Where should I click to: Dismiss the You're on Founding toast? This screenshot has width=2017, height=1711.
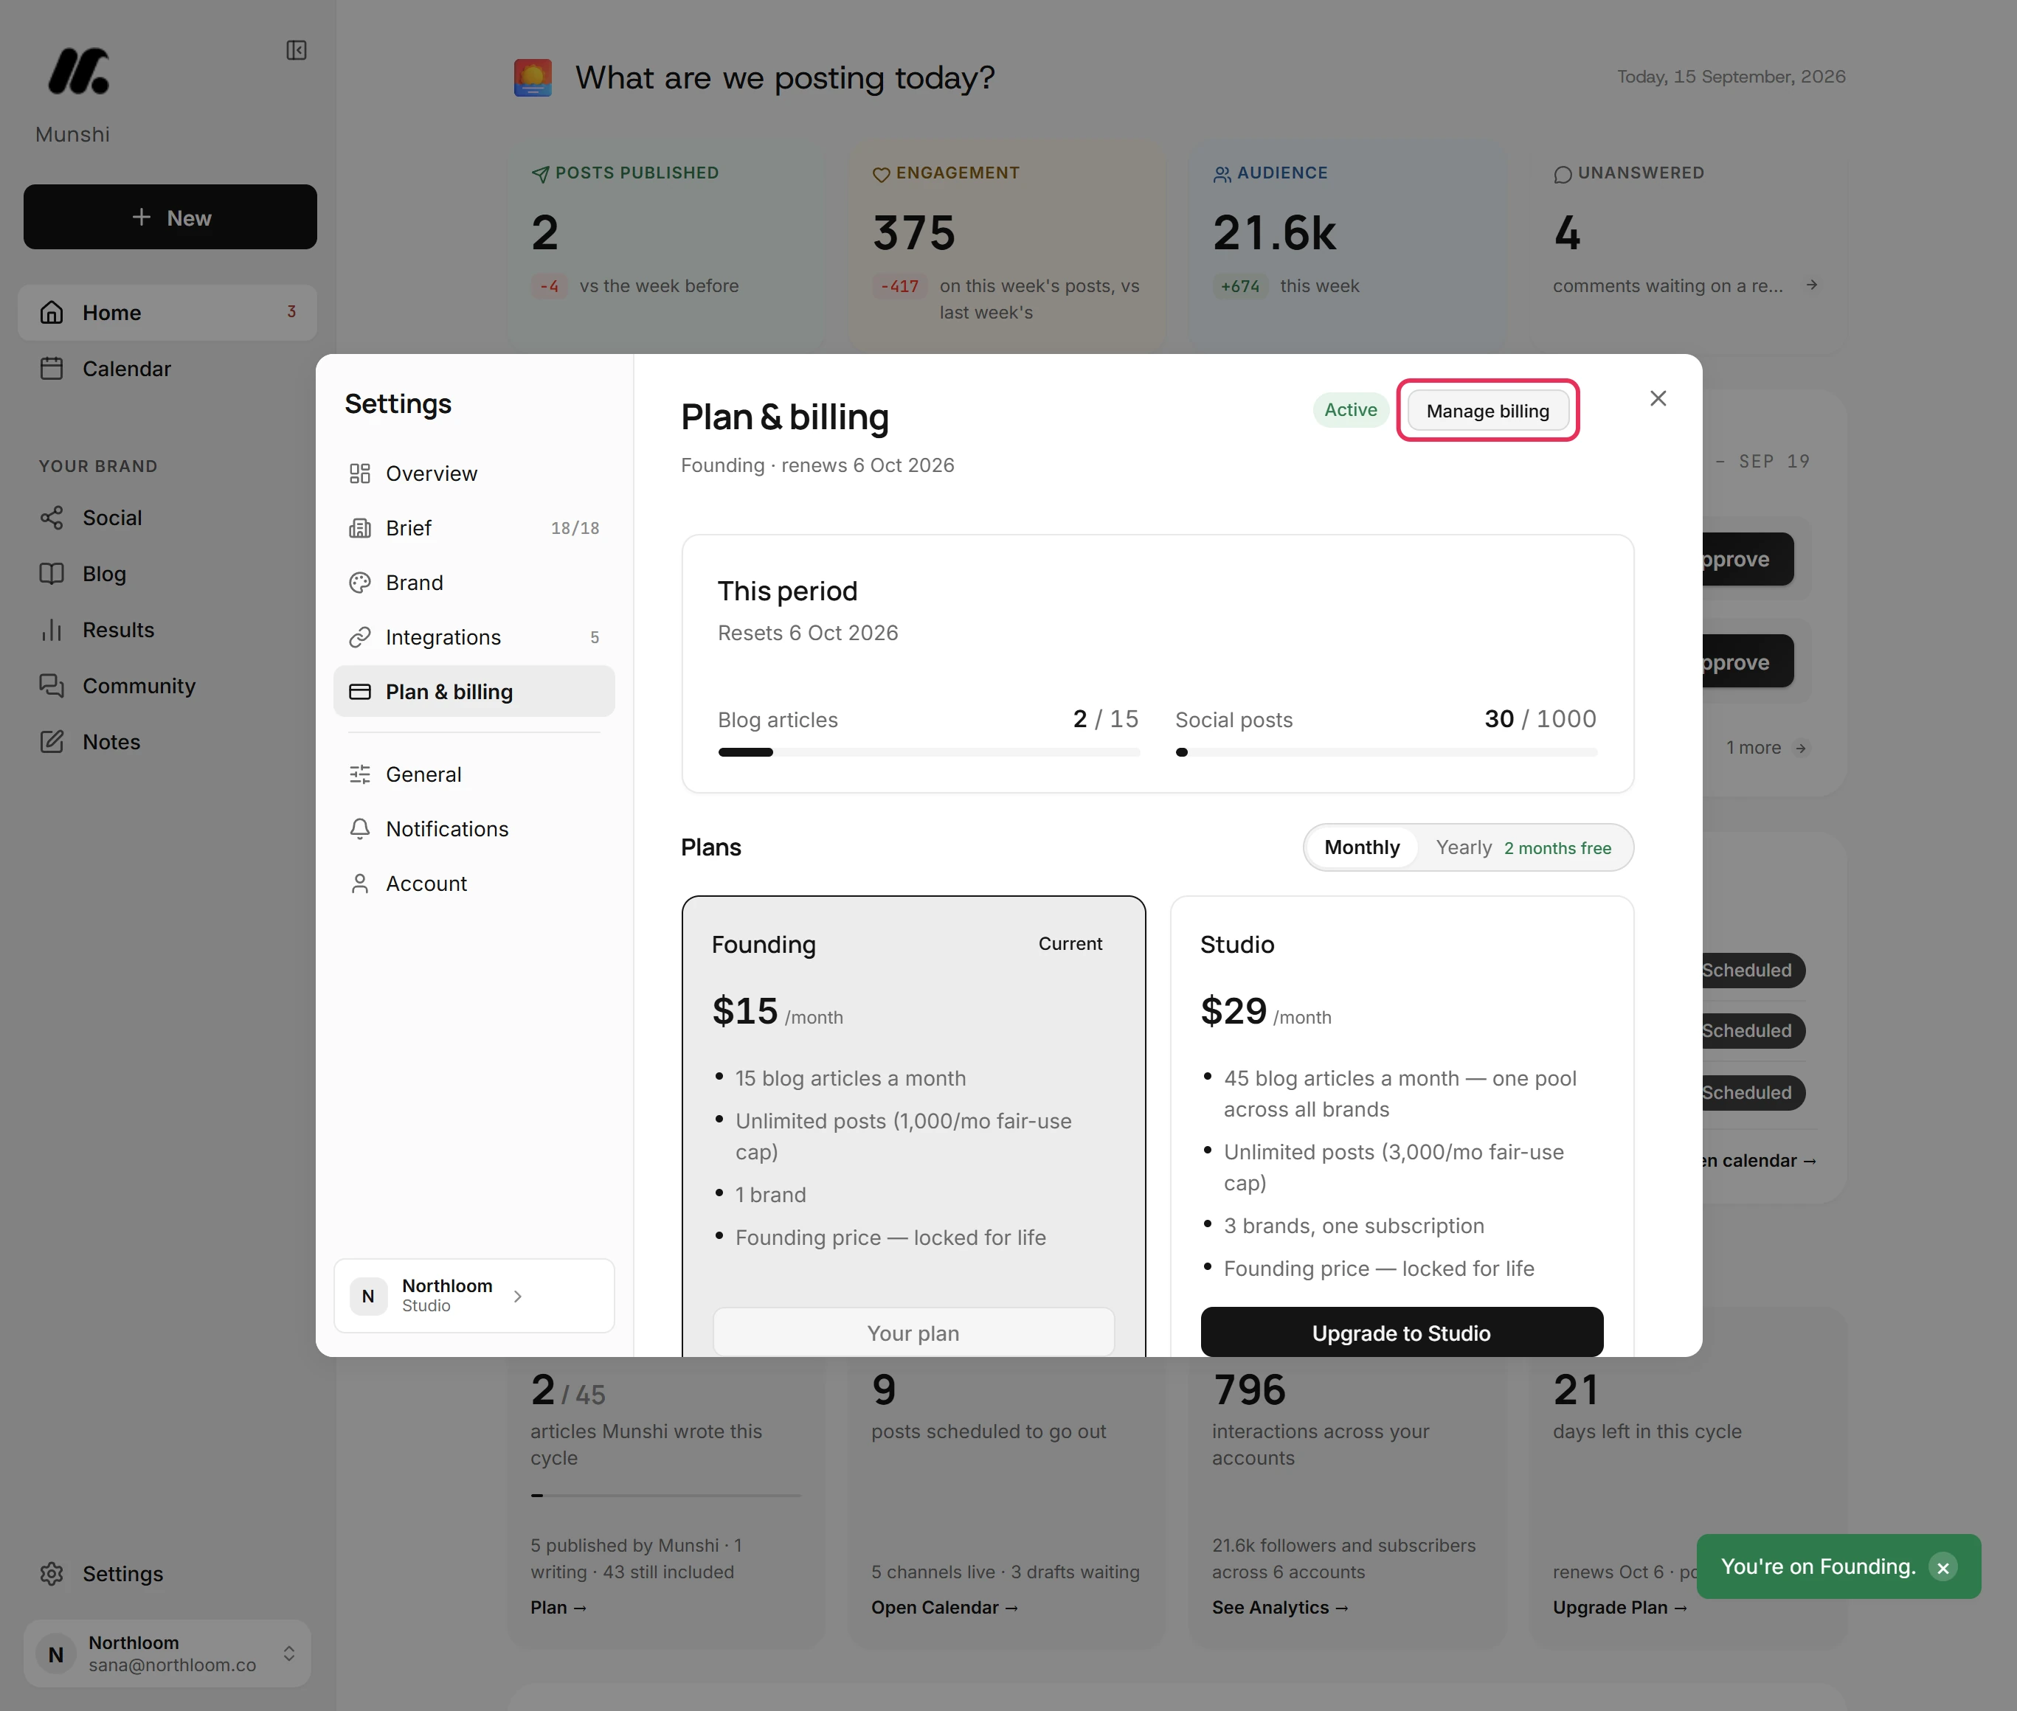[1943, 1567]
